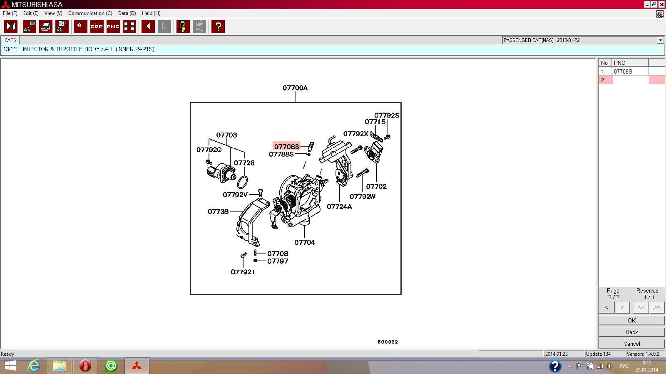The image size is (666, 374).
Task: Open help with yellow question mark icon
Action: coord(218,27)
